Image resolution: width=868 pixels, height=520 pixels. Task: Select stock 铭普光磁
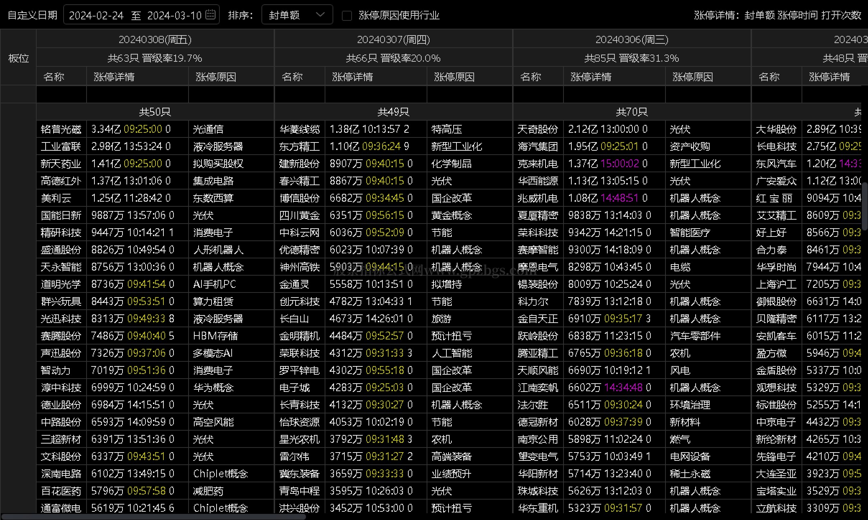[61, 129]
